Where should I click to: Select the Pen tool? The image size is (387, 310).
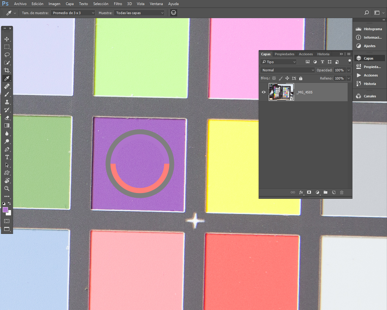[7, 149]
